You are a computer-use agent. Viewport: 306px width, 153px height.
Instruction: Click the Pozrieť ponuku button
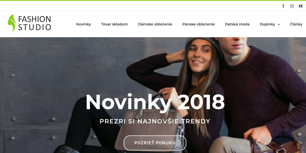click(x=155, y=143)
